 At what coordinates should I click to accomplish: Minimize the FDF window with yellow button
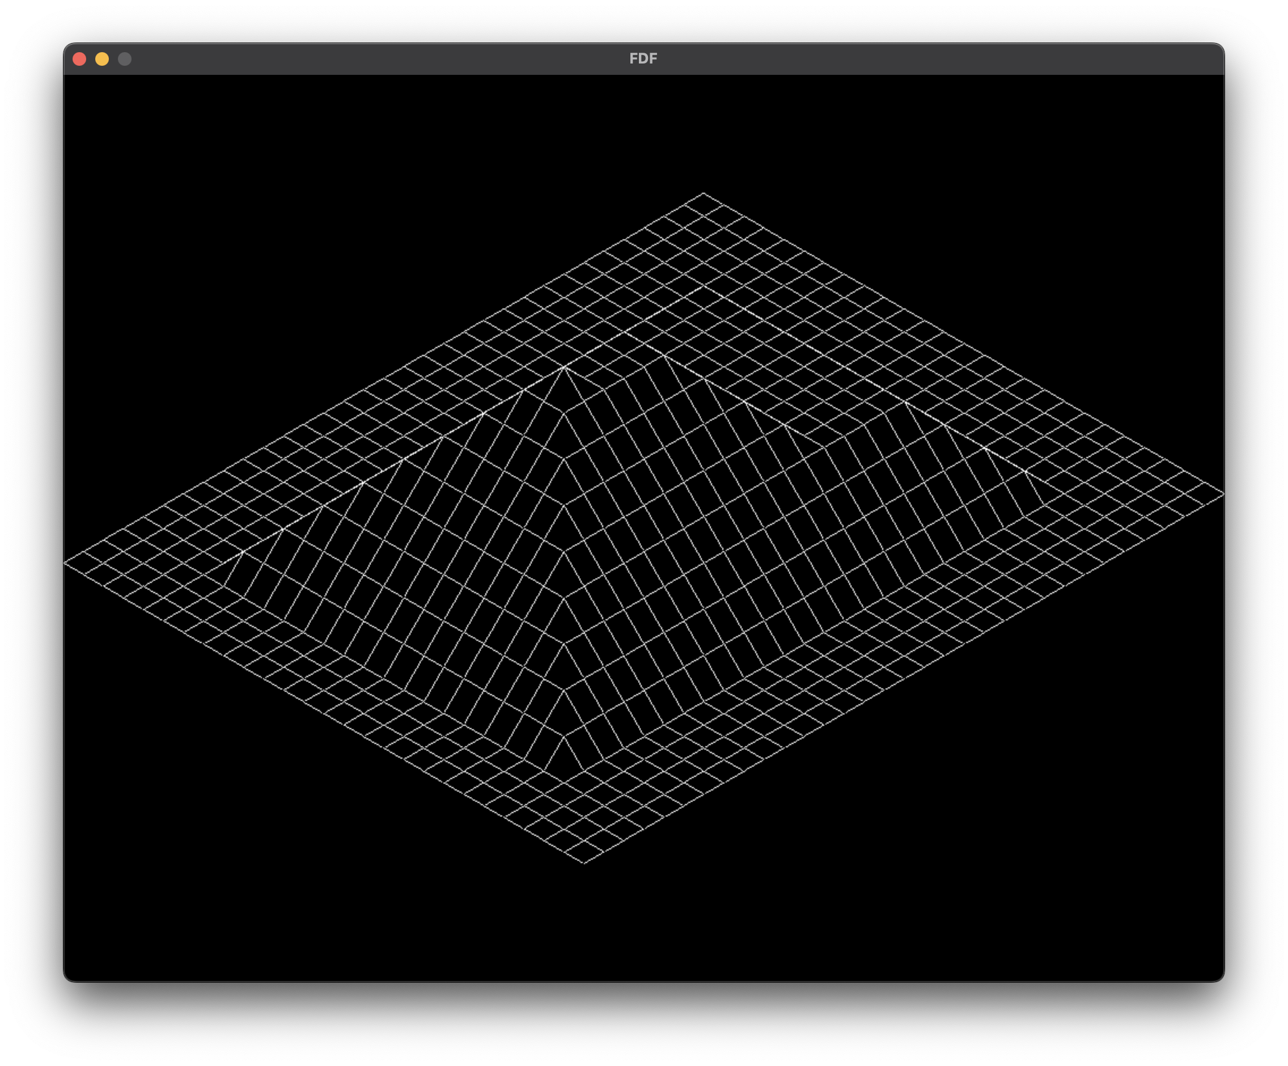click(x=102, y=59)
